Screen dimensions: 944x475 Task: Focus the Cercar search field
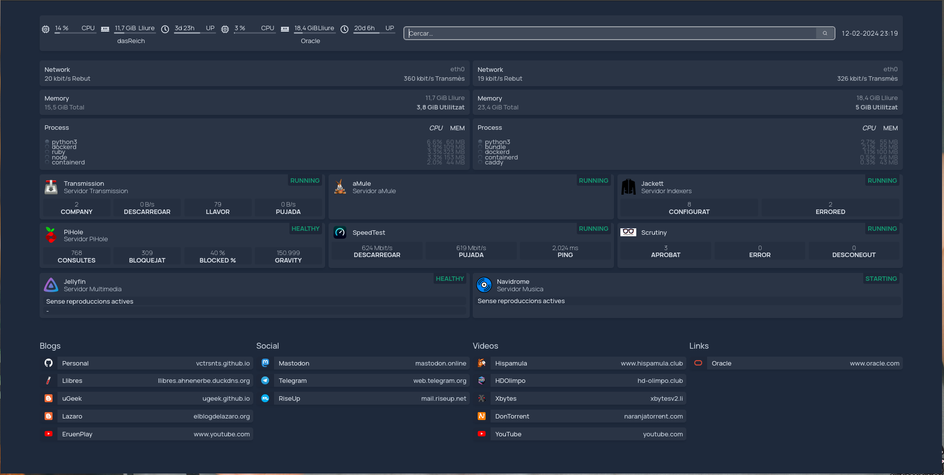[x=610, y=33]
